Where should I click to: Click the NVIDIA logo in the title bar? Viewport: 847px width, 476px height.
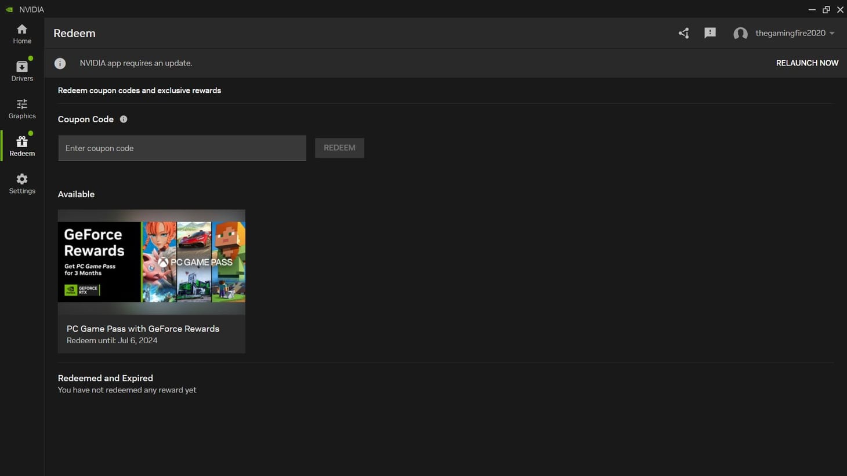pos(9,9)
